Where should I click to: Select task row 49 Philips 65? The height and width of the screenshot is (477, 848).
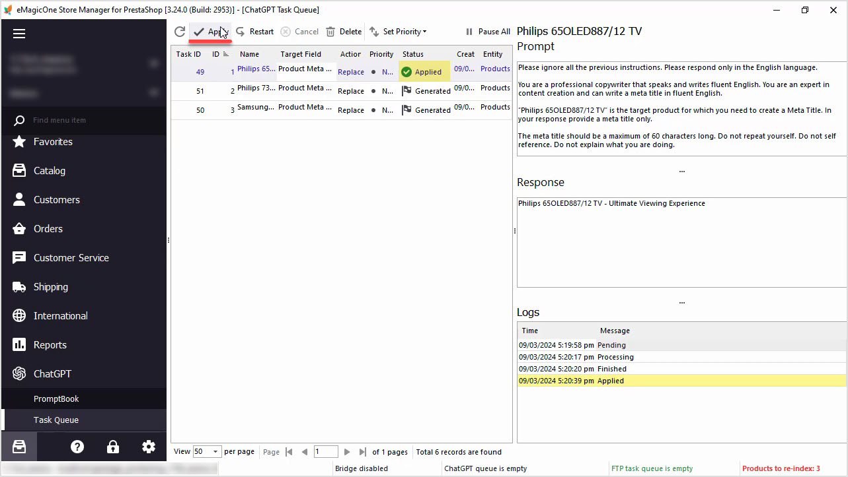tap(342, 71)
